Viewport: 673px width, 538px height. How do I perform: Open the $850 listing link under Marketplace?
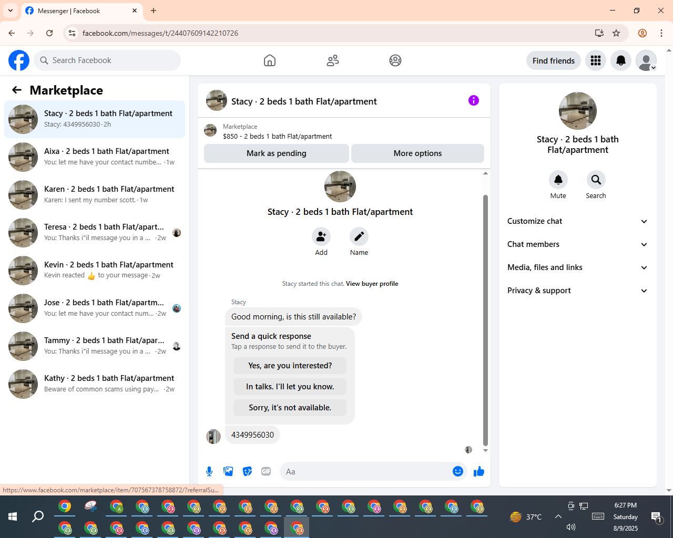coord(278,136)
